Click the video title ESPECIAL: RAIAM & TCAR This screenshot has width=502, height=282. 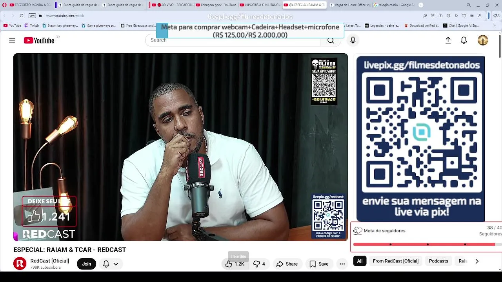pyautogui.click(x=69, y=250)
